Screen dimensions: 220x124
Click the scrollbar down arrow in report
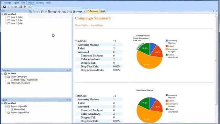pos(216,121)
